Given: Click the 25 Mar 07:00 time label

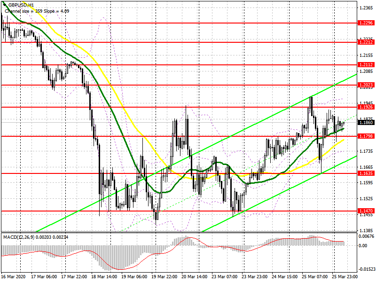Looking at the screenshot, I should (x=314, y=276).
